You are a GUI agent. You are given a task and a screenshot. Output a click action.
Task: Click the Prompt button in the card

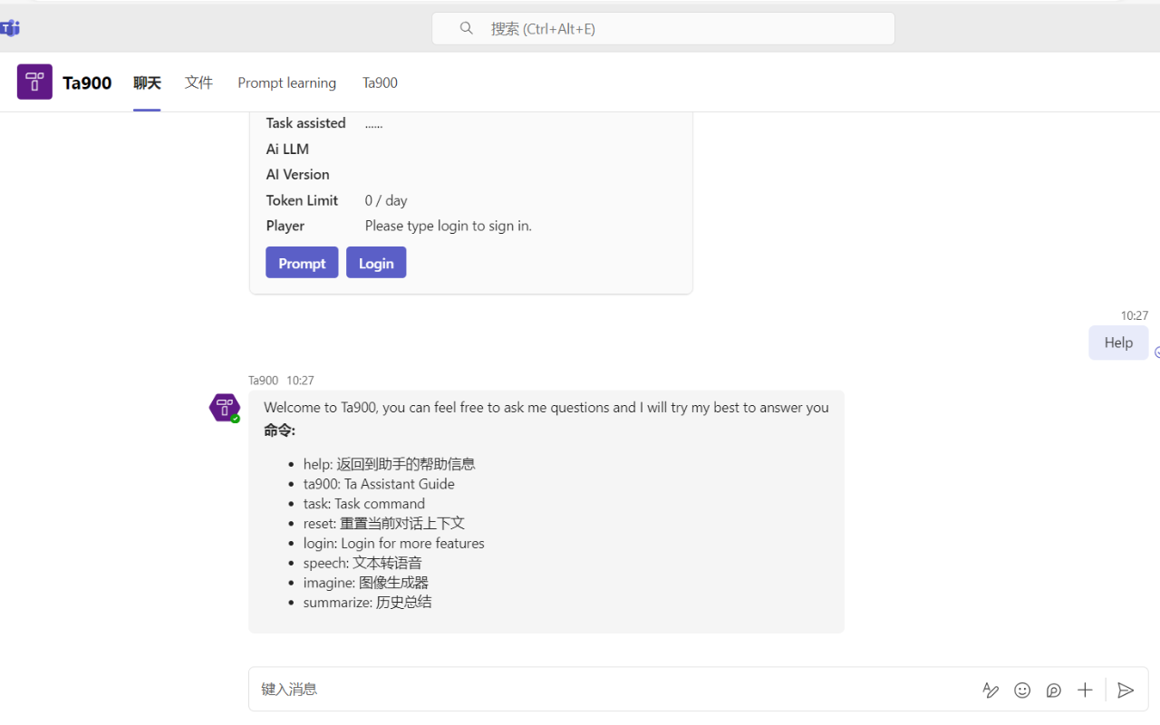click(x=302, y=263)
